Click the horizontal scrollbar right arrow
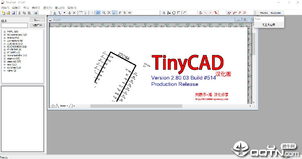This screenshot has height=159, width=302. pos(250,106)
